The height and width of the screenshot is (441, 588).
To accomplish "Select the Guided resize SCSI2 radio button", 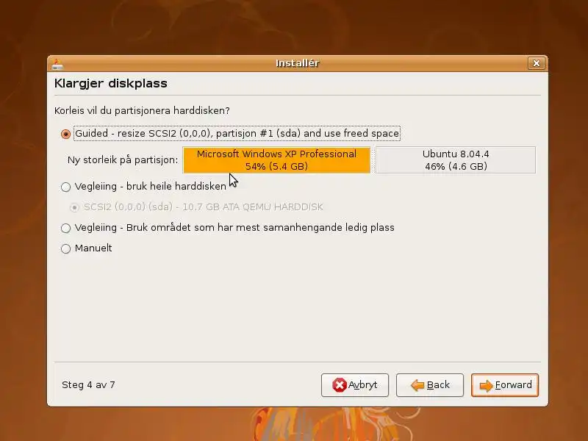I will (x=65, y=134).
